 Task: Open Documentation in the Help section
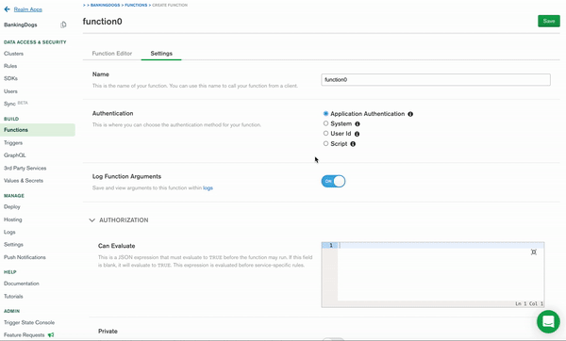pos(22,284)
